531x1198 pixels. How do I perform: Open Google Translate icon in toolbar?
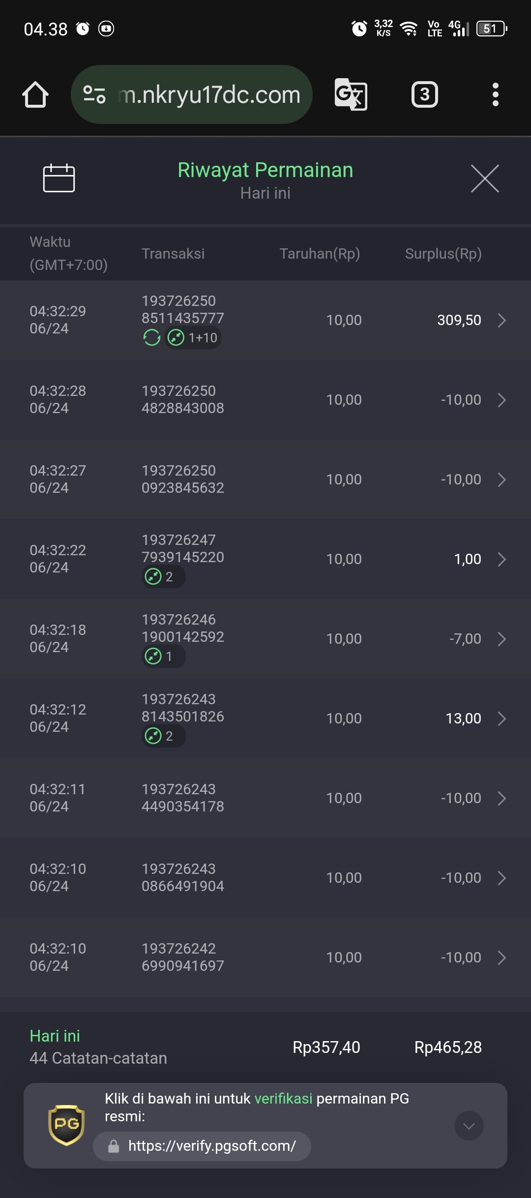click(x=351, y=94)
